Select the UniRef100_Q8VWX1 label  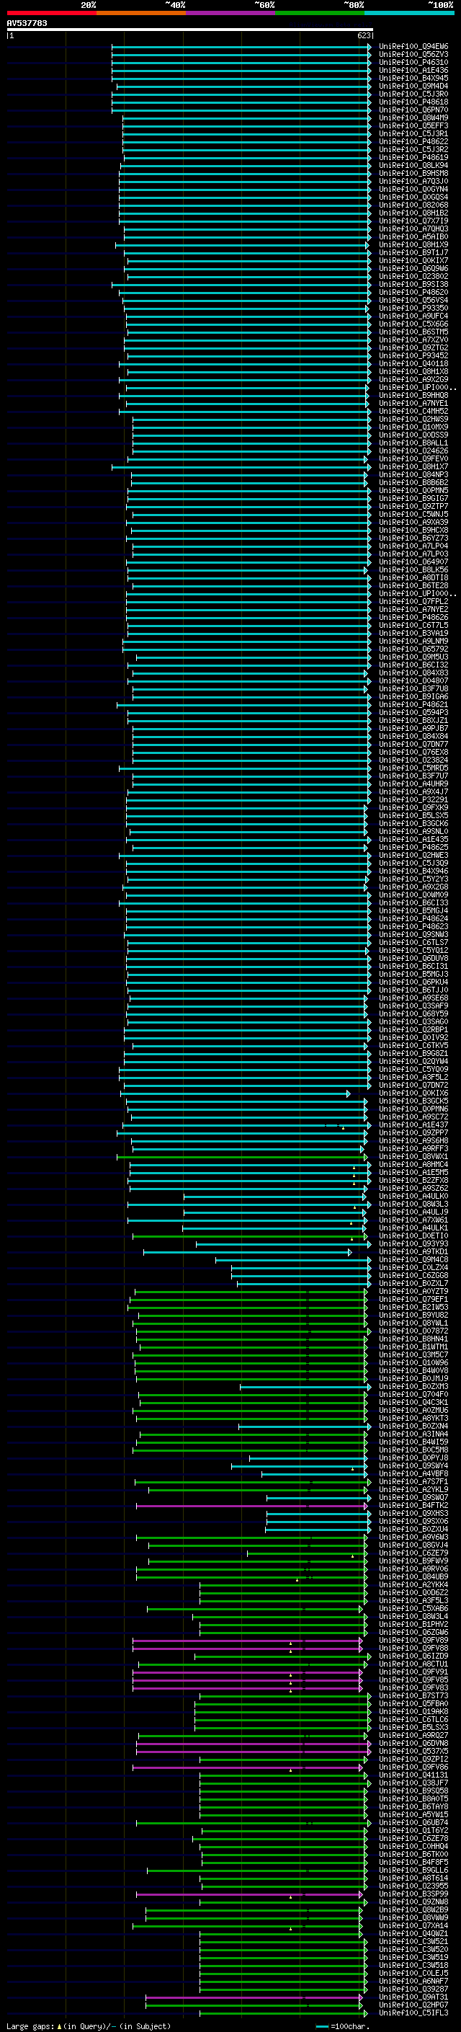point(413,1156)
